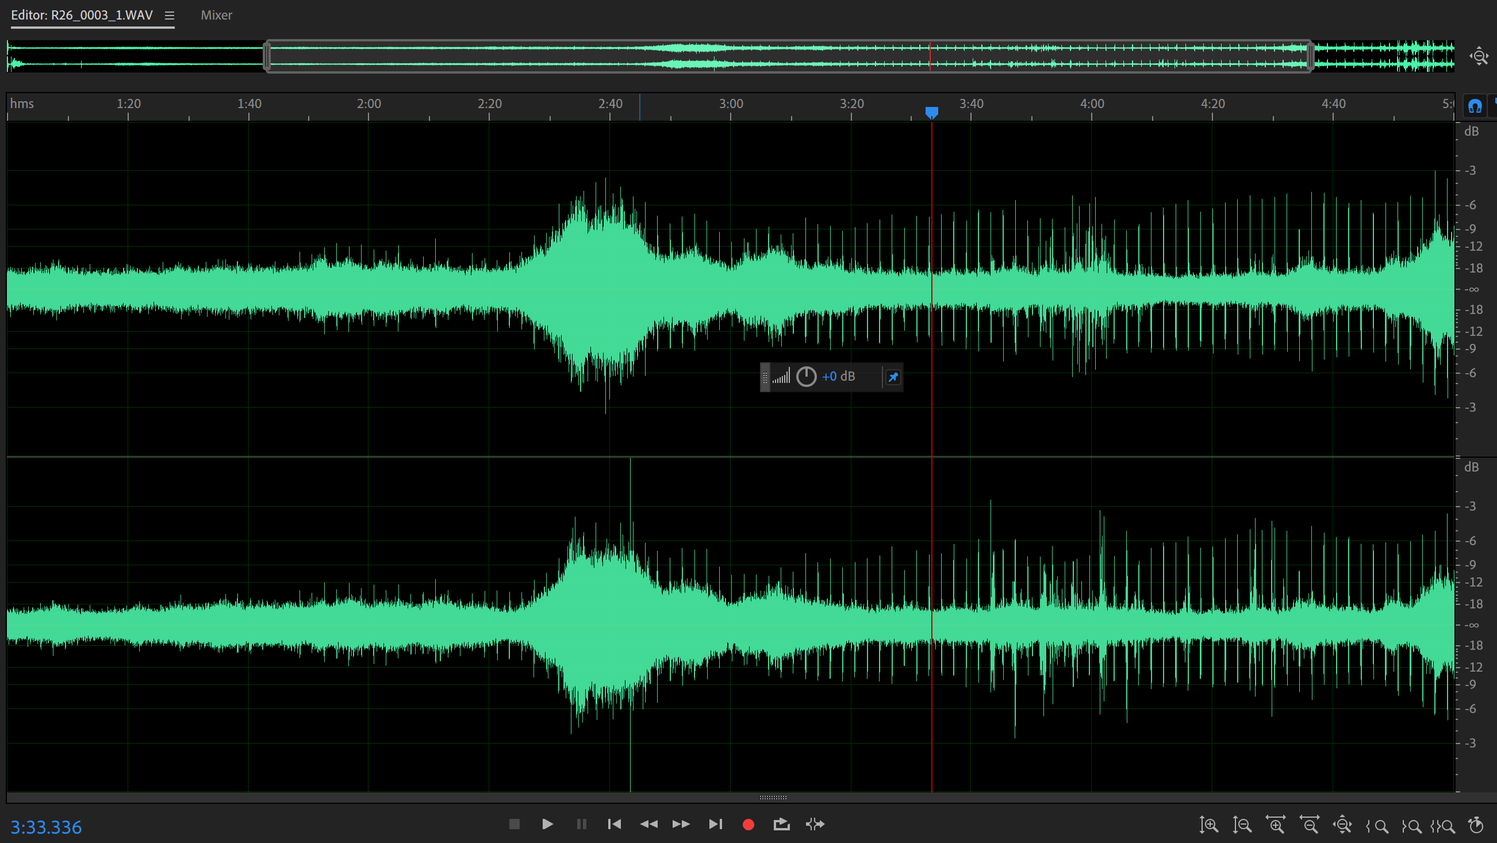Switch to the Mixer tab

click(216, 15)
